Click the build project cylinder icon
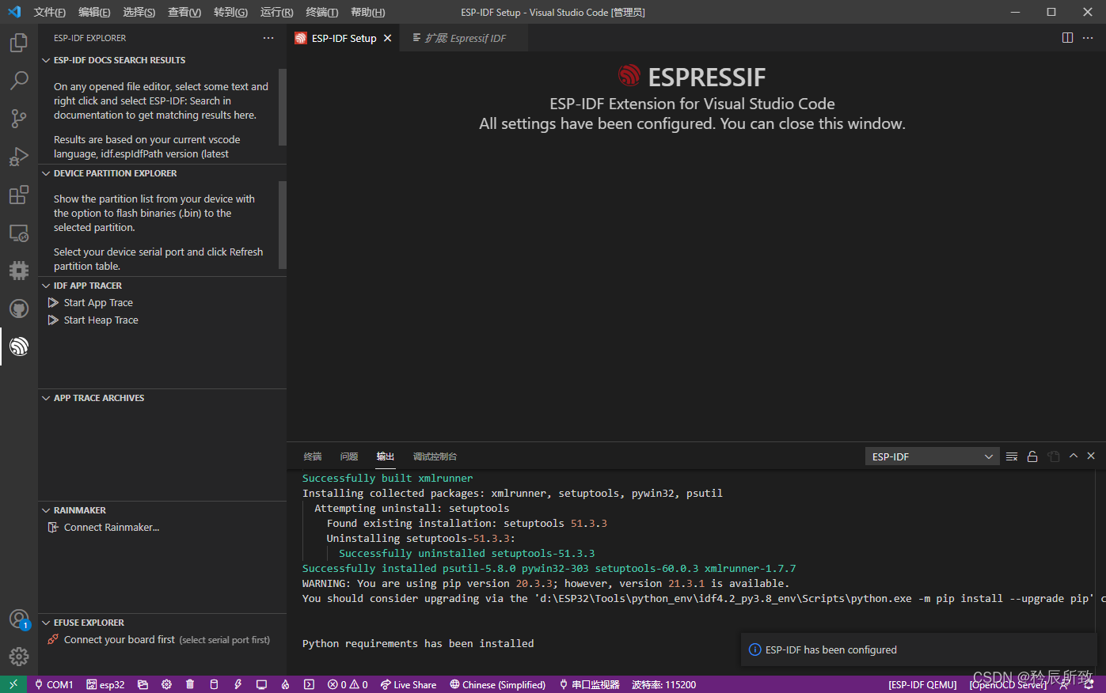The width and height of the screenshot is (1106, 693). (x=214, y=684)
